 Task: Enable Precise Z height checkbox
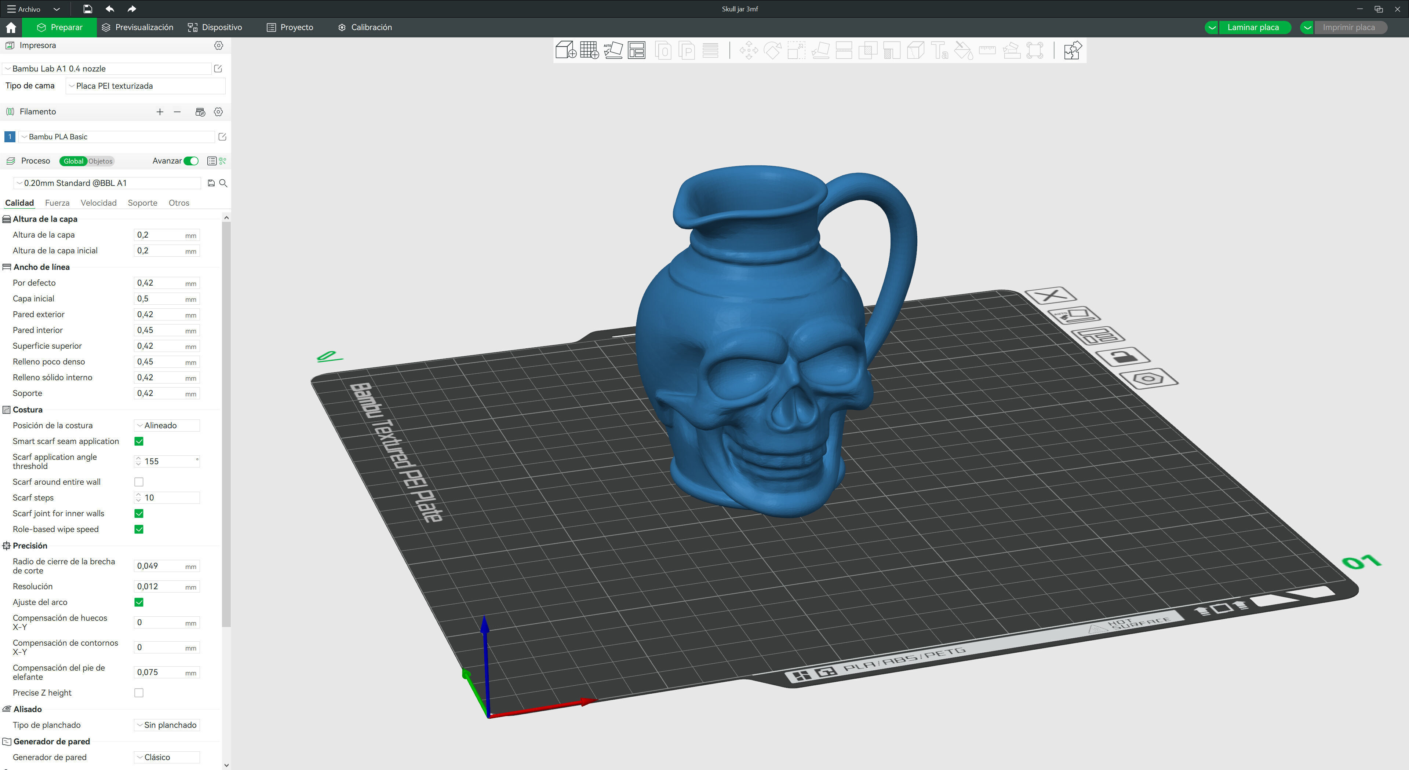(x=139, y=693)
